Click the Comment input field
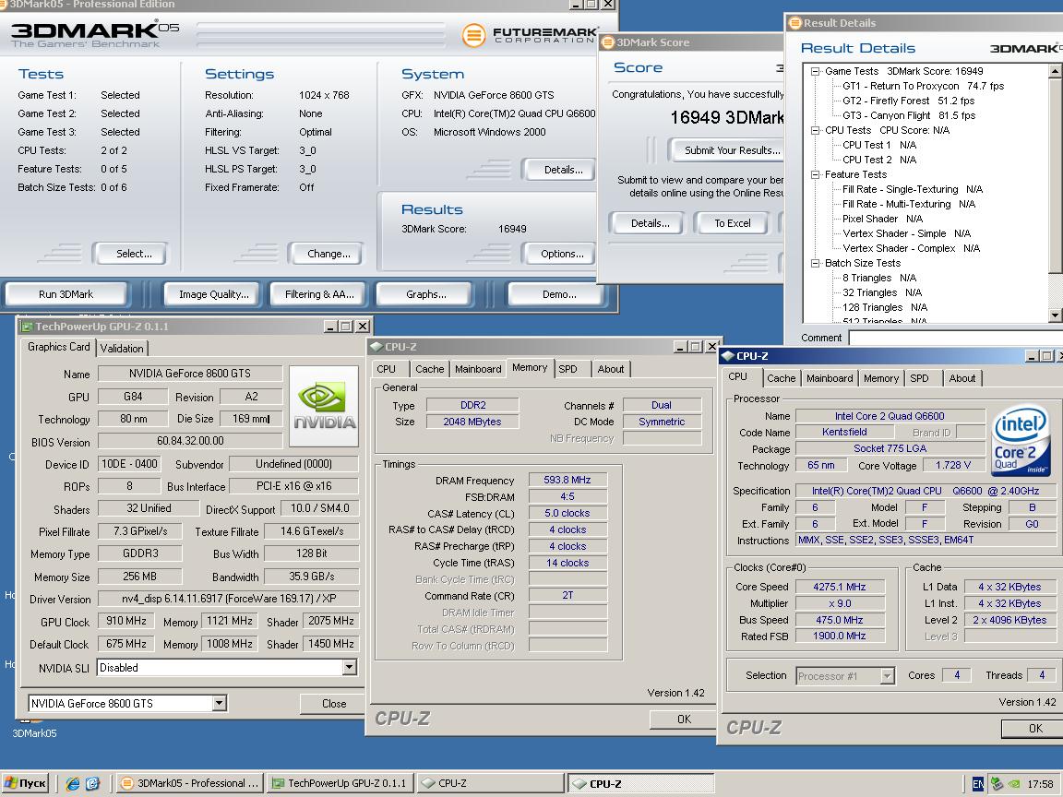Viewport: 1063px width, 797px height. coord(955,338)
